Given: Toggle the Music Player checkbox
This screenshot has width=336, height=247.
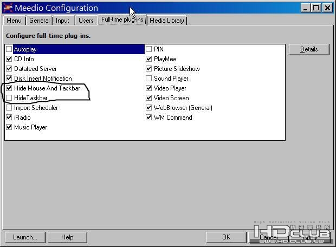Looking at the screenshot, I should (x=9, y=127).
